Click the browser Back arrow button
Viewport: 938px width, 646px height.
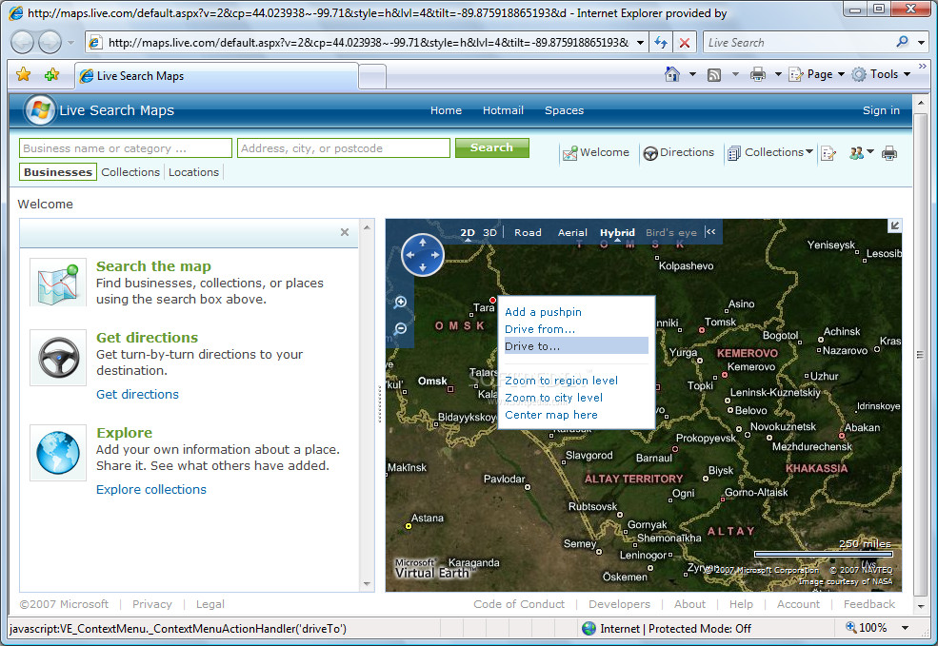[x=23, y=43]
